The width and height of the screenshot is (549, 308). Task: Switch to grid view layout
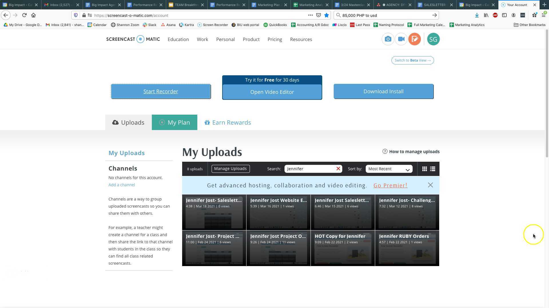coord(425,169)
